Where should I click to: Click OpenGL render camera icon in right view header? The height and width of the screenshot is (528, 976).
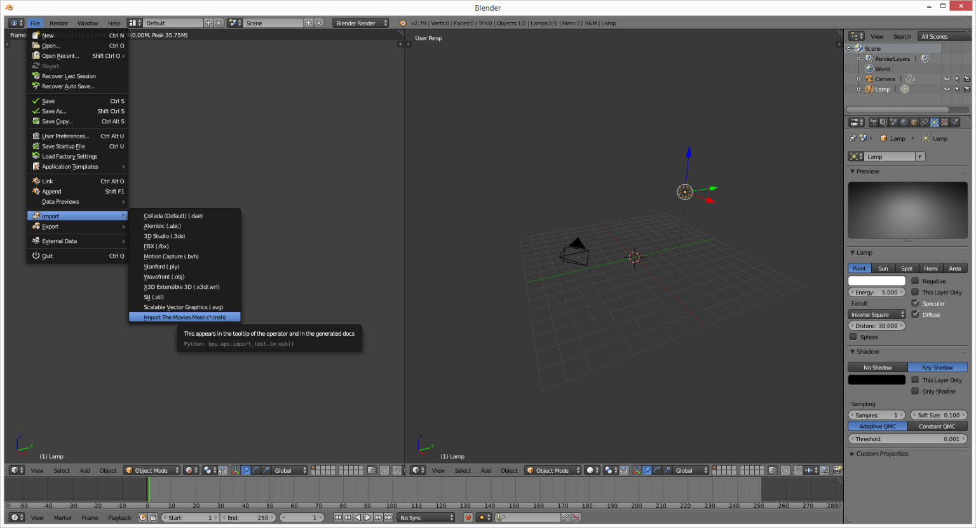tap(837, 470)
